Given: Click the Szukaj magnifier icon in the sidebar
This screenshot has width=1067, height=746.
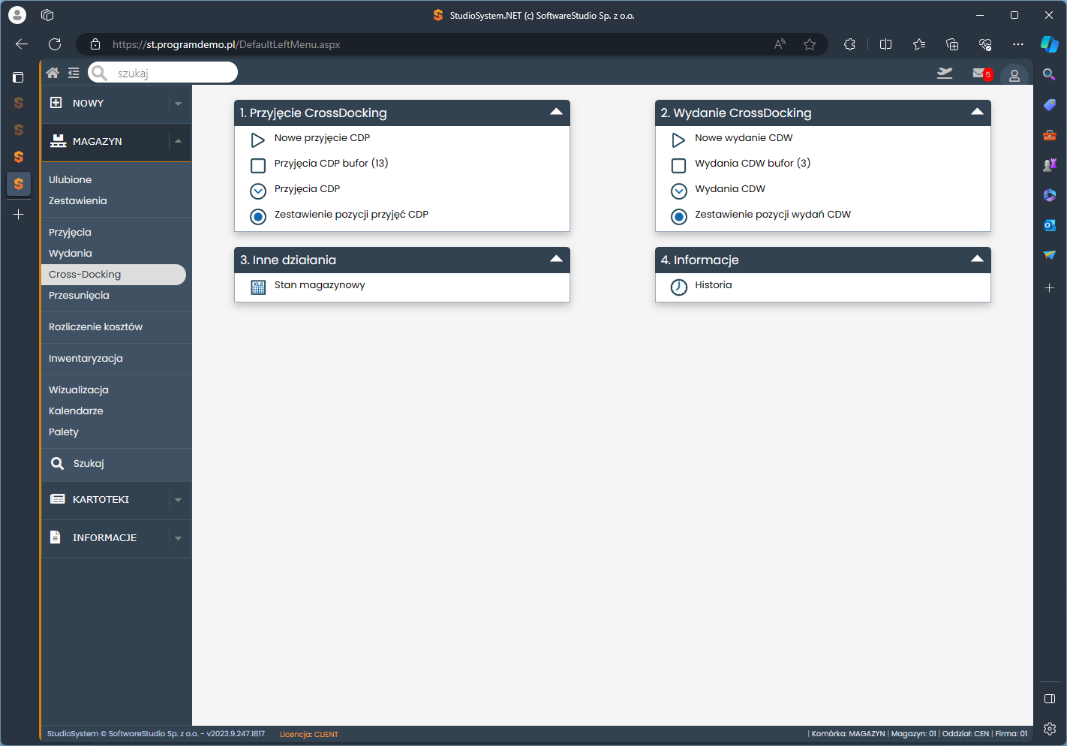Looking at the screenshot, I should [57, 463].
